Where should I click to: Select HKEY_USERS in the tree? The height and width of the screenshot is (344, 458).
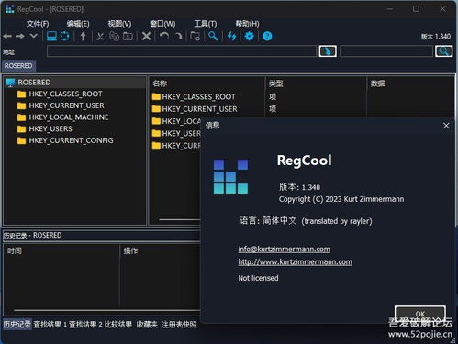click(50, 128)
